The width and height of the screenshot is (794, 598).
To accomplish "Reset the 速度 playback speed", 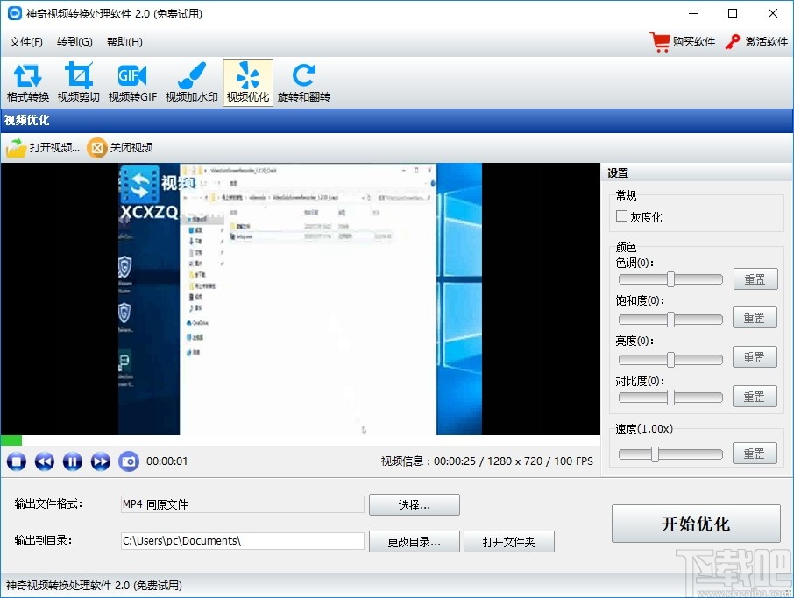I will coord(755,454).
